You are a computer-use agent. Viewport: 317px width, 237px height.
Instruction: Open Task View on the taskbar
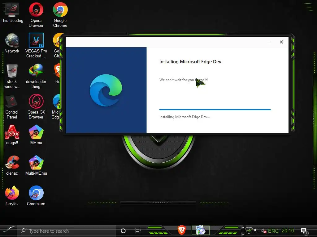click(138, 231)
